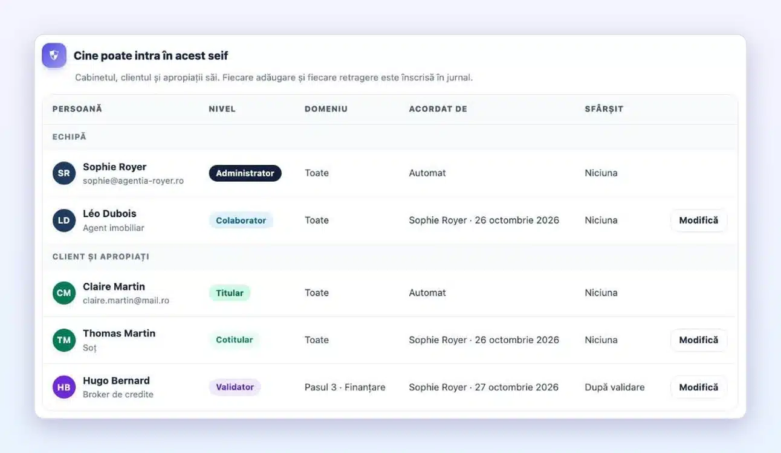The width and height of the screenshot is (781, 453).
Task: Click Automat in Sophie Royer's administrator row
Action: pyautogui.click(x=427, y=173)
